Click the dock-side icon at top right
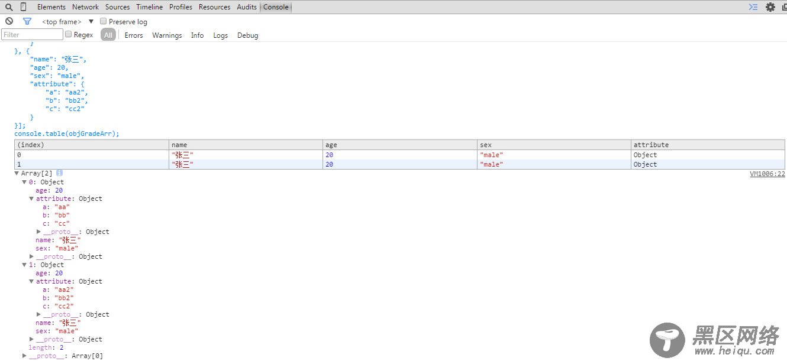Image resolution: width=787 pixels, height=361 pixels. pos(783,7)
